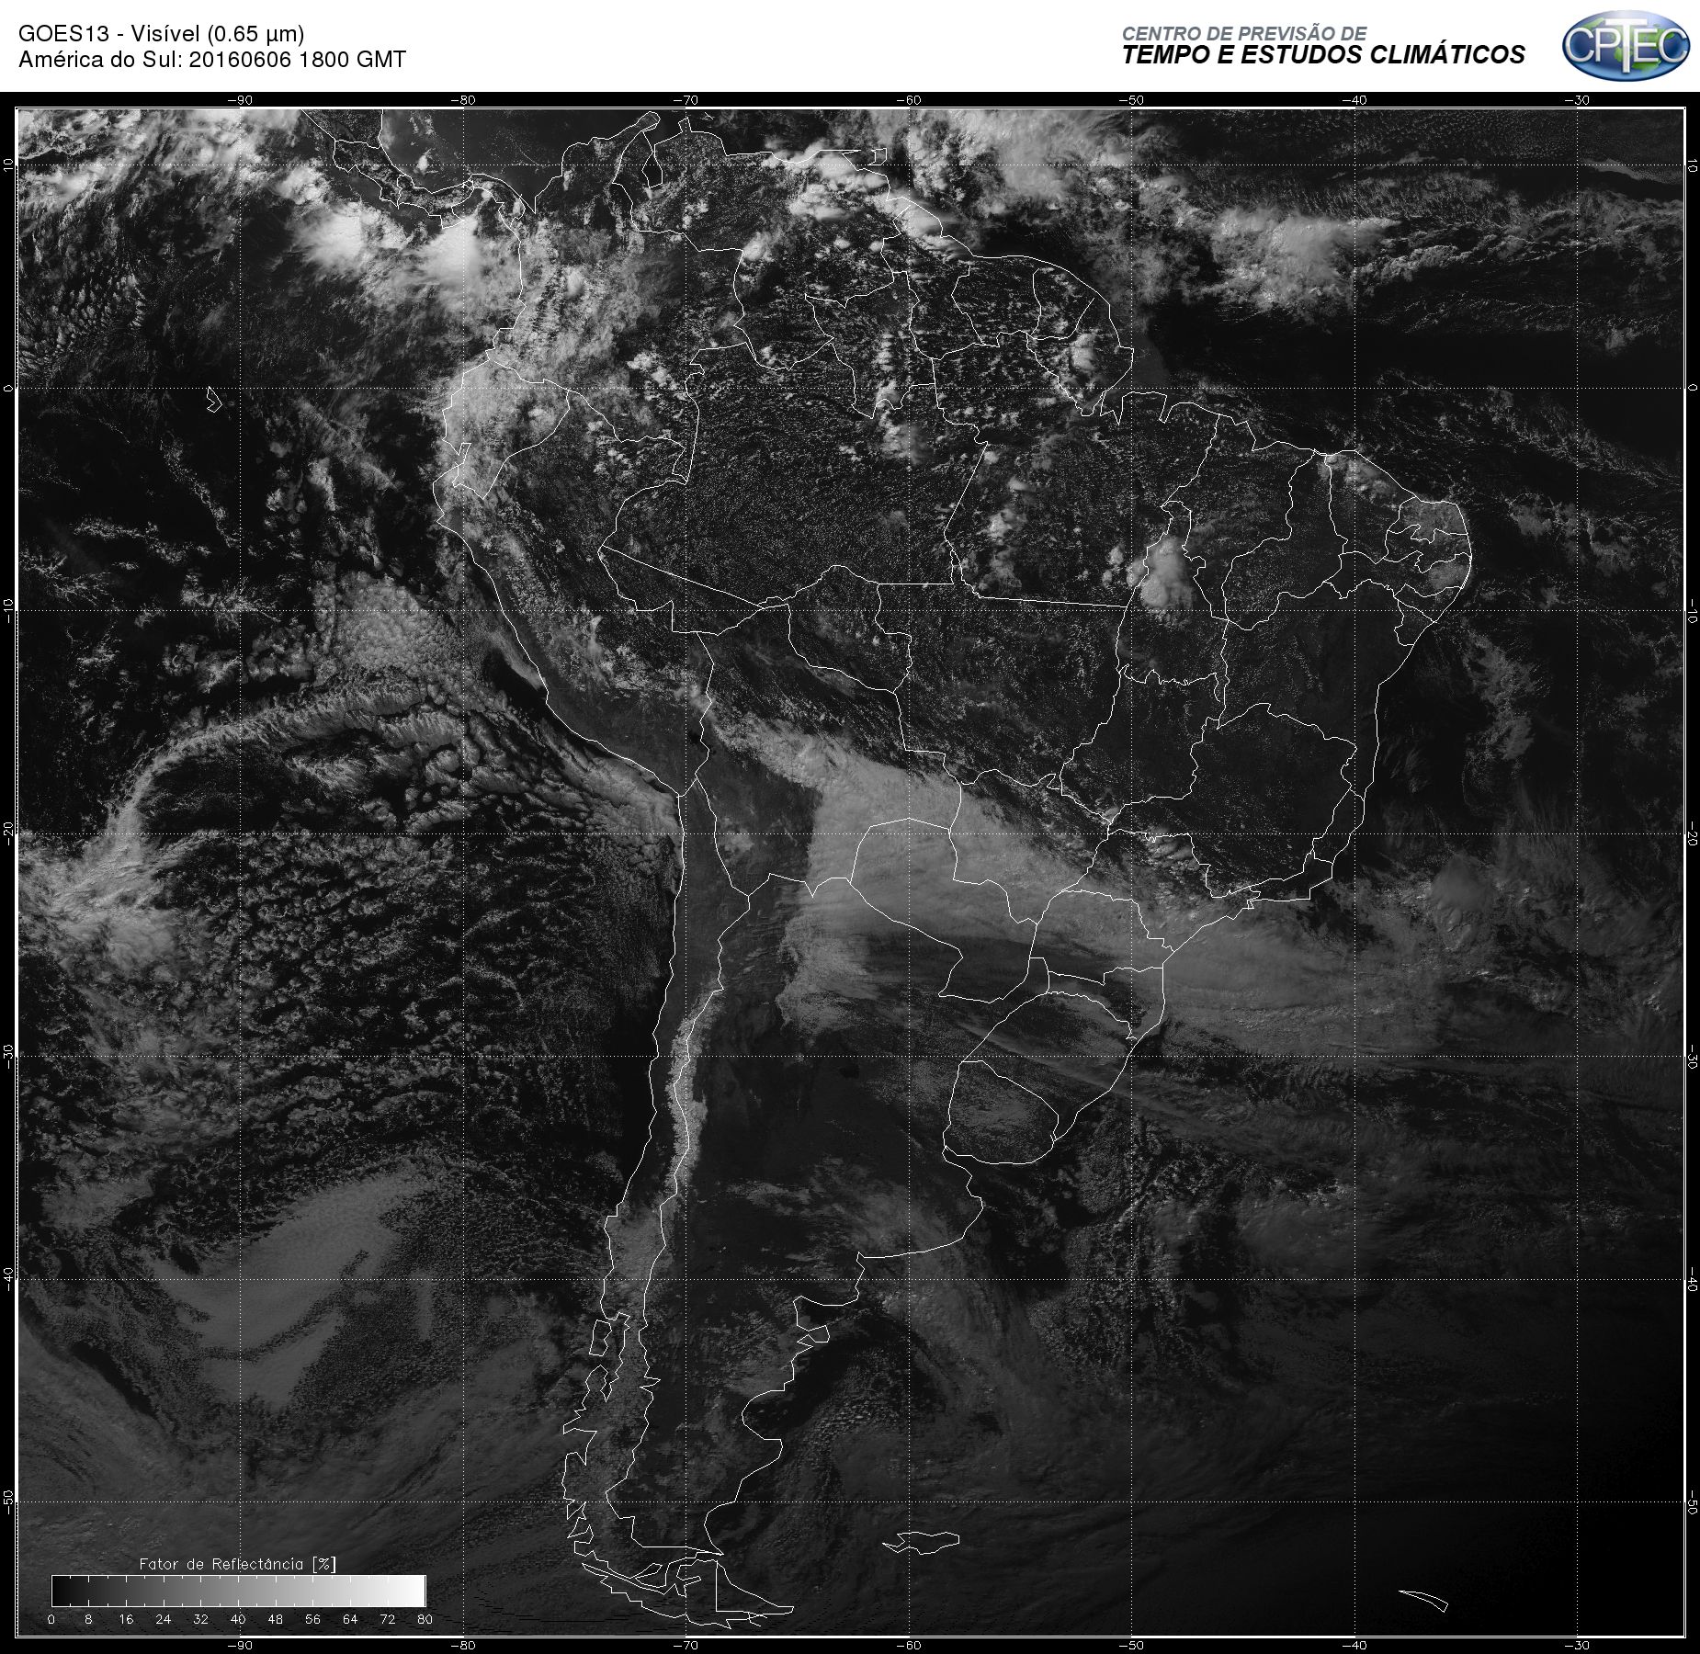Click the '-40' longitude label on the top axis
The image size is (1700, 1654).
coord(1355,100)
